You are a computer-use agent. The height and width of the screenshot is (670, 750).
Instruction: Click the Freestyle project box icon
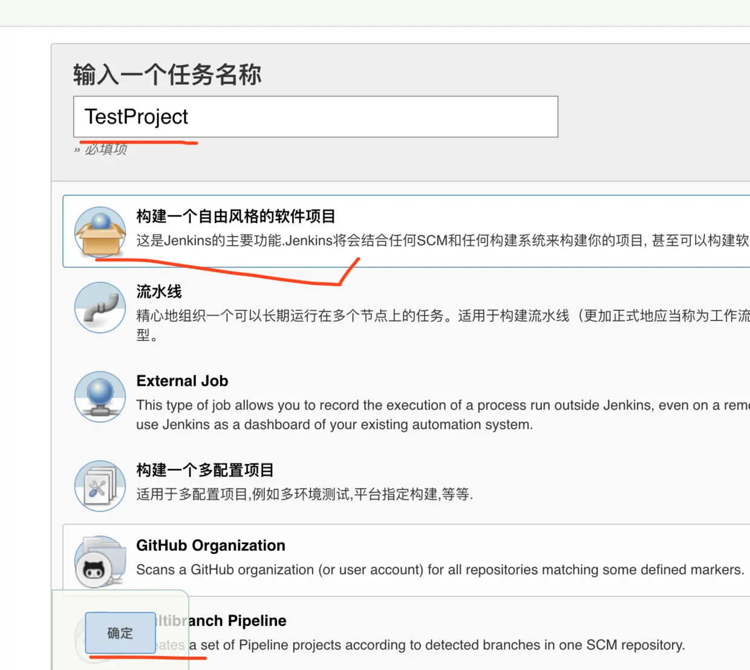click(x=100, y=232)
